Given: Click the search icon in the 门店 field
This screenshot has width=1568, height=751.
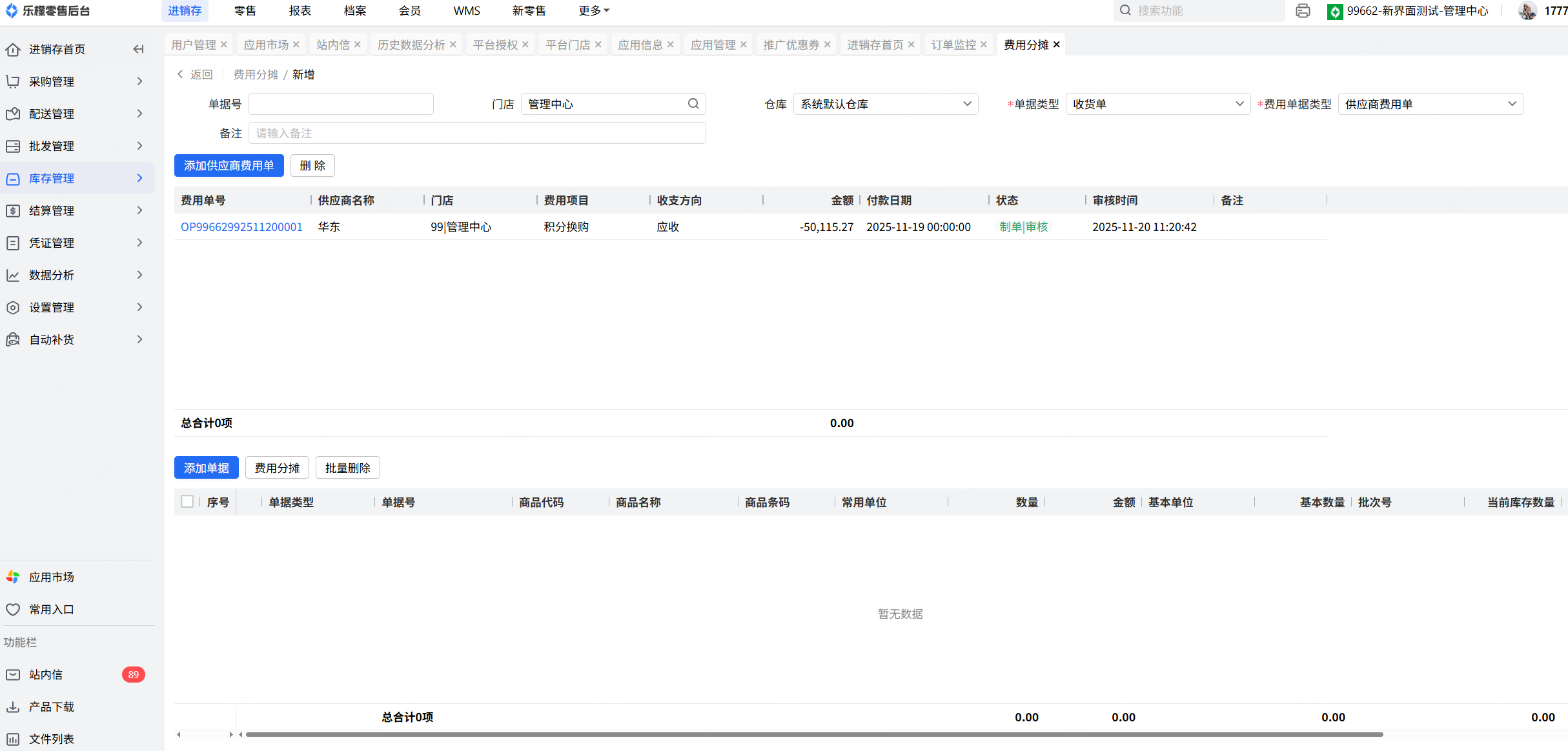Looking at the screenshot, I should click(x=693, y=104).
